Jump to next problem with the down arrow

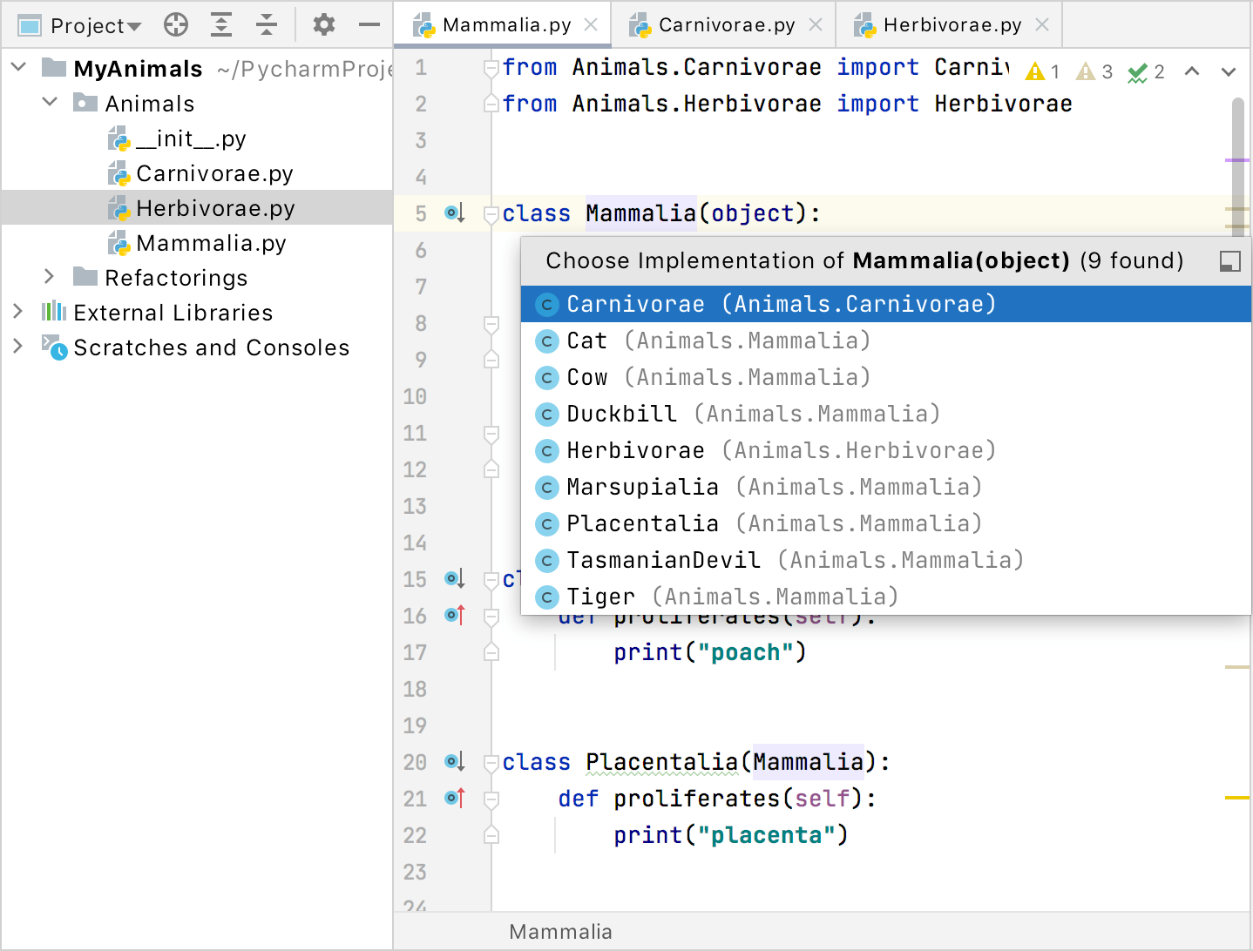[1229, 72]
